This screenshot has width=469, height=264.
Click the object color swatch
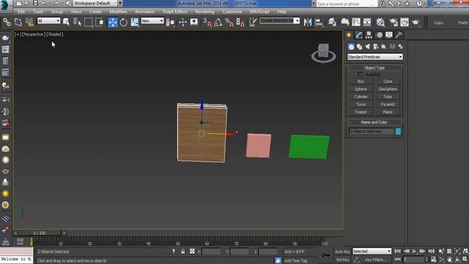pyautogui.click(x=398, y=131)
